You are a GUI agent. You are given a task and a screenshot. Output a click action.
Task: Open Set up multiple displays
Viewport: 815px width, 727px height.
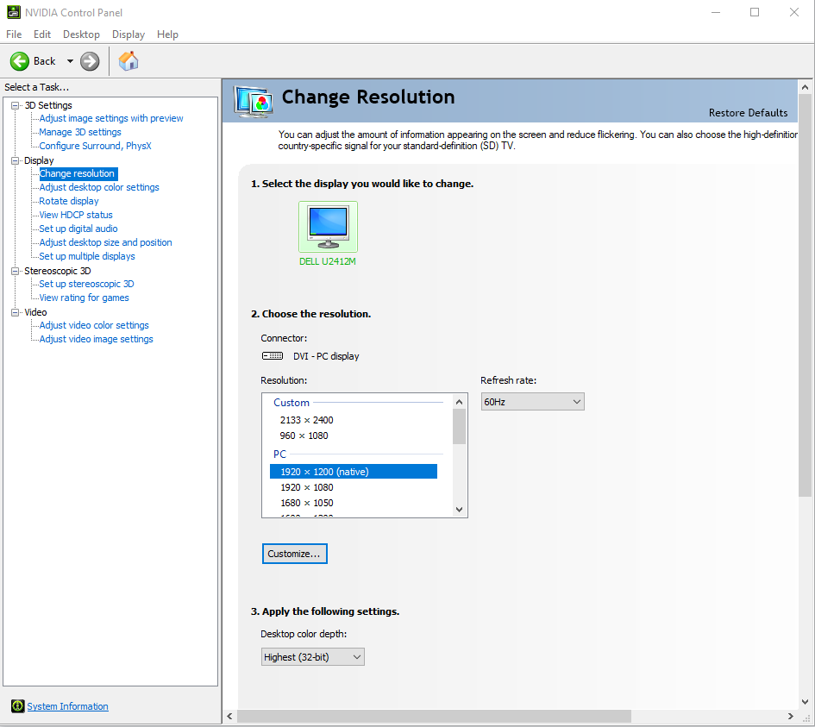click(x=87, y=256)
